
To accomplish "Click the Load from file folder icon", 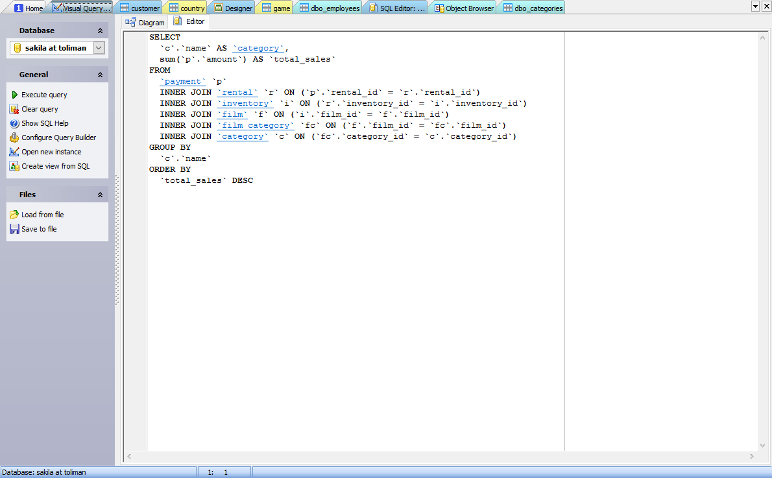I will click(14, 215).
